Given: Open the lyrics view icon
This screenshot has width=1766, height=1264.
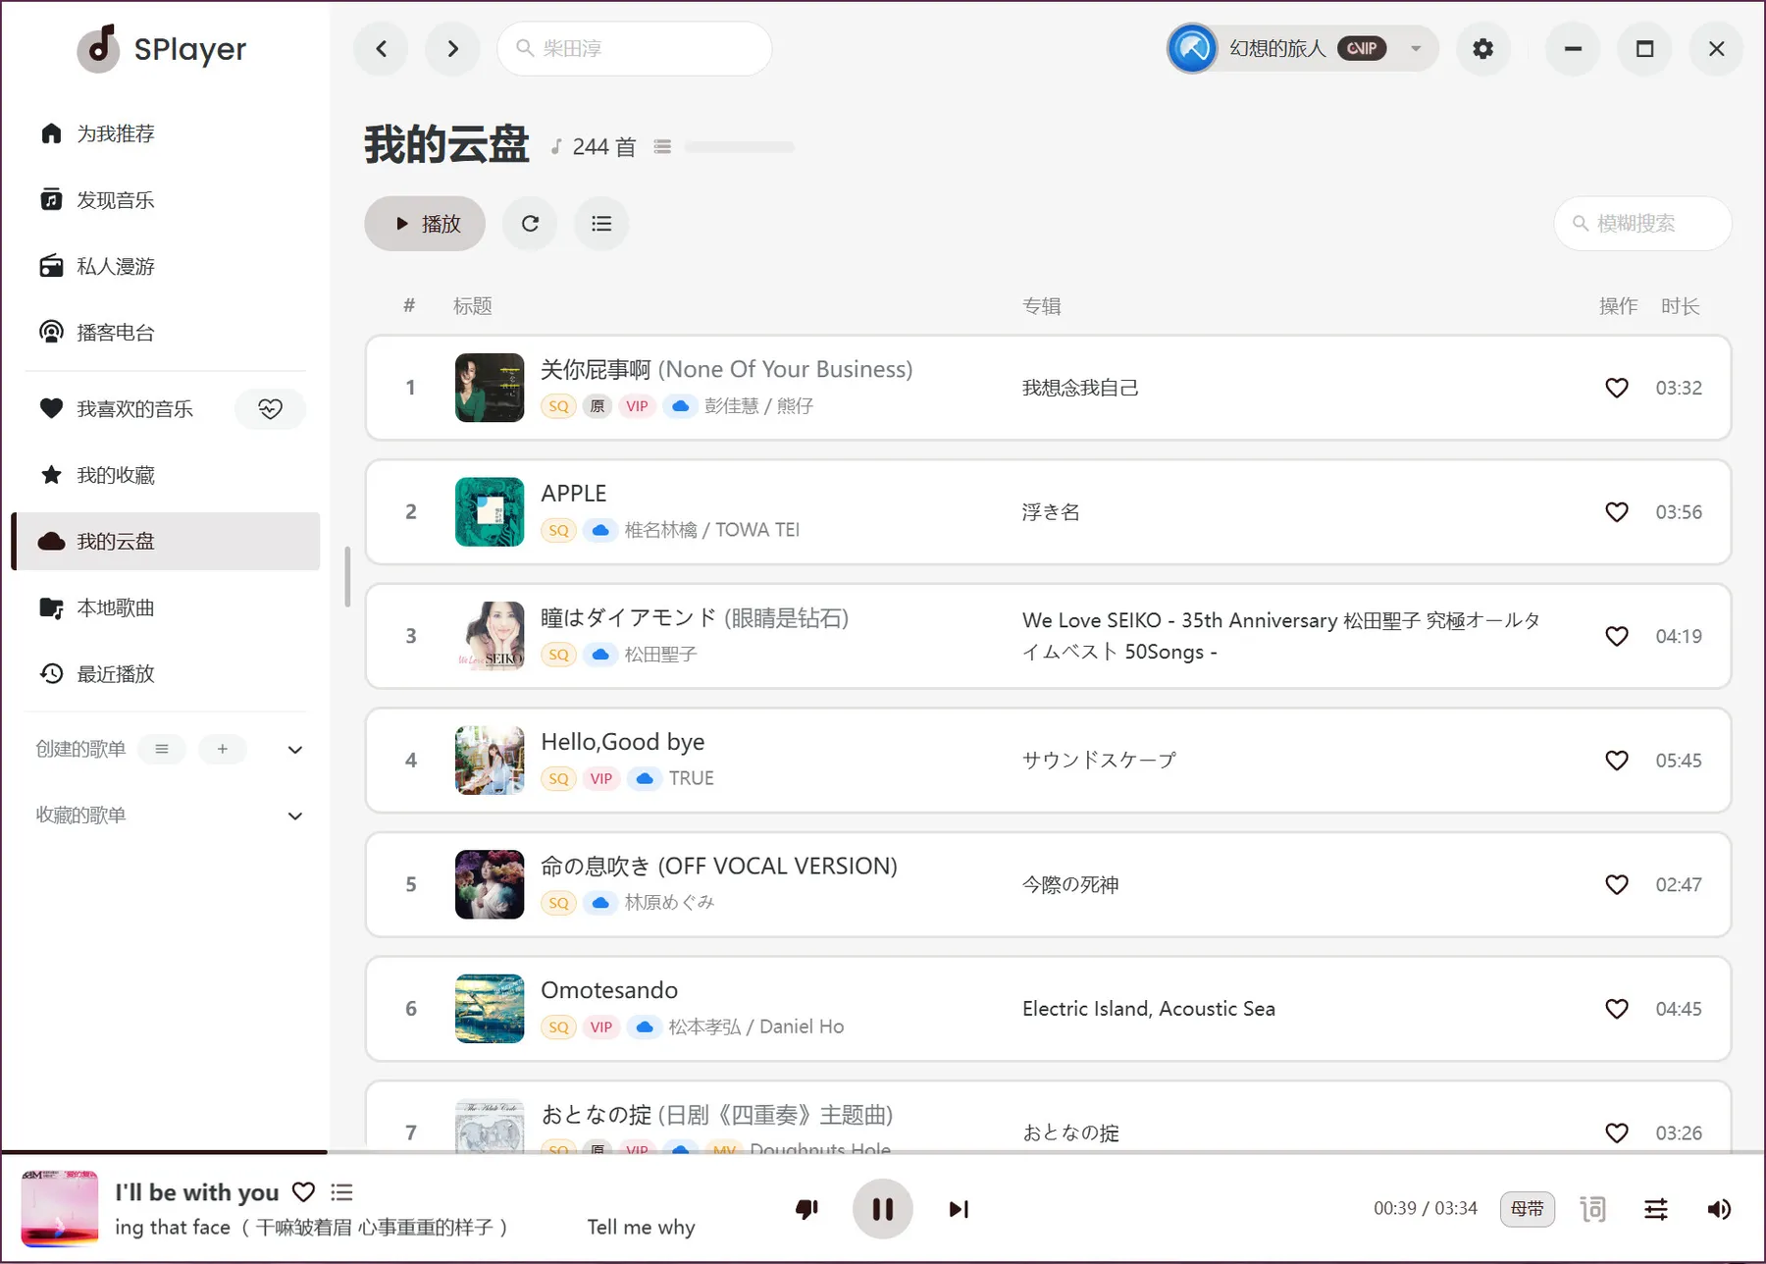Looking at the screenshot, I should (x=1592, y=1209).
